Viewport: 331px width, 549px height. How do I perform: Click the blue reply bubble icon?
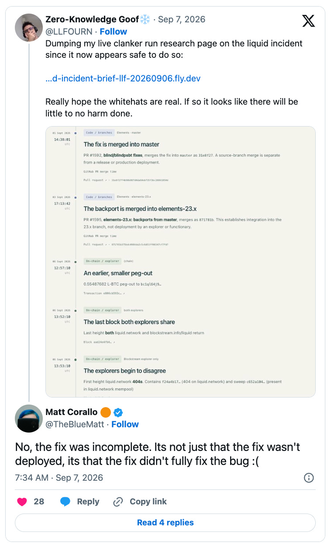[x=66, y=502]
